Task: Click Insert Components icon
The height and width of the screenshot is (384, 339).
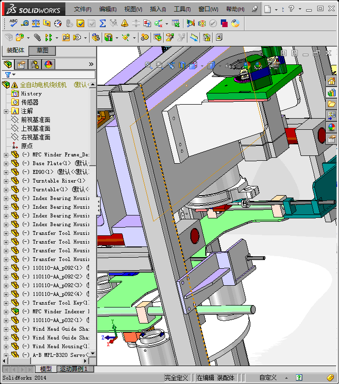Action: [19, 37]
